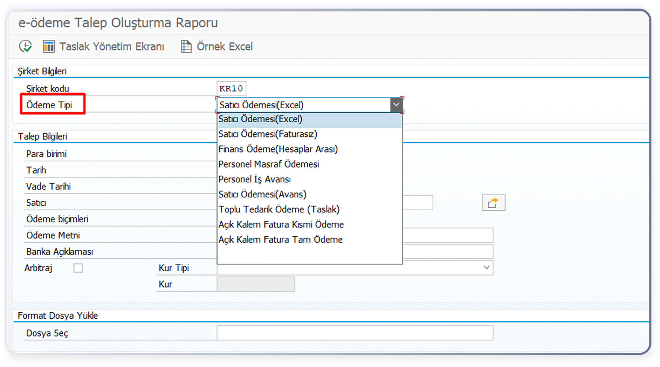Expand the Kur Tipi dropdown

486,268
